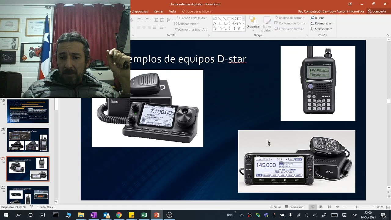Click Zoom Out minus button
This screenshot has width=391, height=220.
(344, 207)
